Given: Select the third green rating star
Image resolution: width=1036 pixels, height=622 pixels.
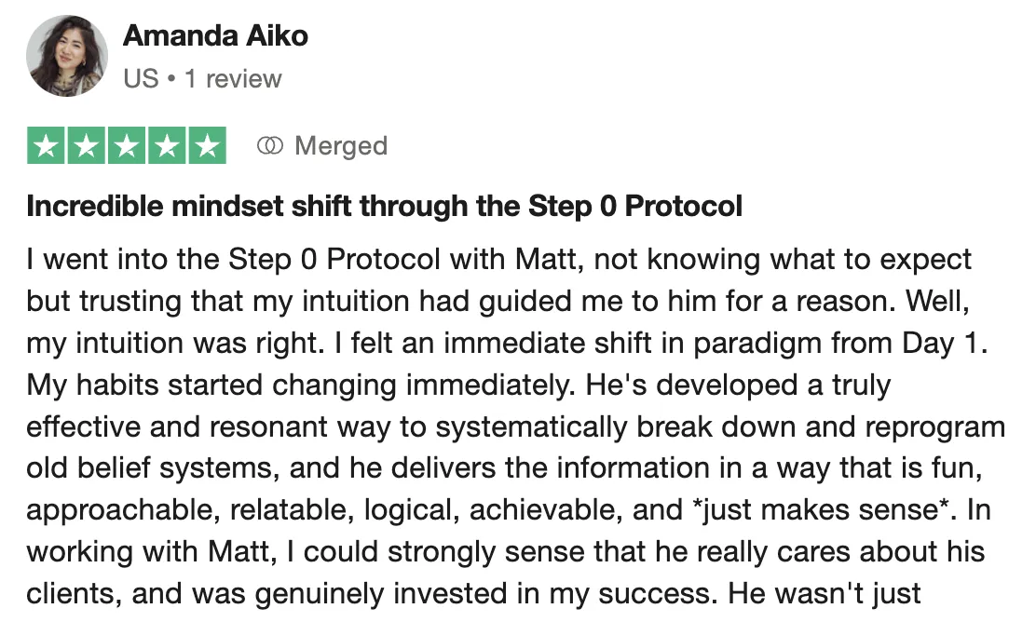Looking at the screenshot, I should [x=127, y=145].
